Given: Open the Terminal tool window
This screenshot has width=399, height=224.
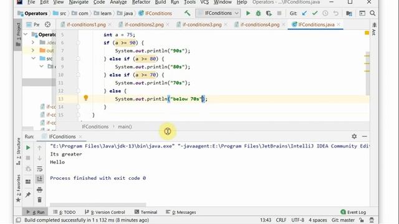Looking at the screenshot, I should 146,212.
